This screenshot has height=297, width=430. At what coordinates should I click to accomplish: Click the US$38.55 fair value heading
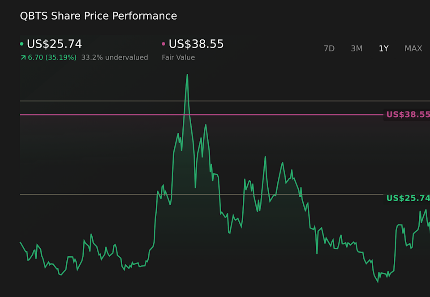click(x=196, y=44)
